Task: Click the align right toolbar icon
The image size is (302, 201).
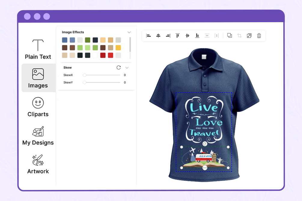Action: [x=168, y=36]
